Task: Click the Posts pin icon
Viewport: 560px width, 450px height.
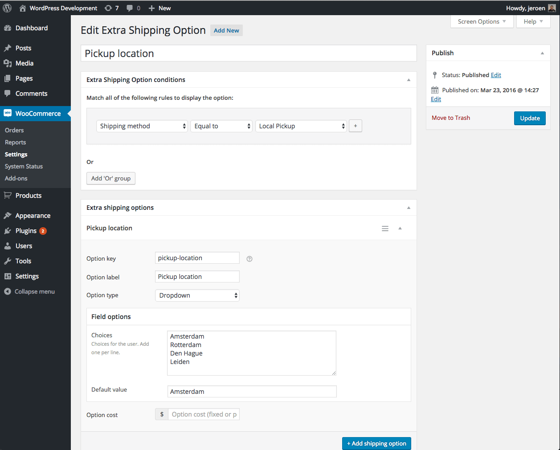Action: (x=8, y=48)
